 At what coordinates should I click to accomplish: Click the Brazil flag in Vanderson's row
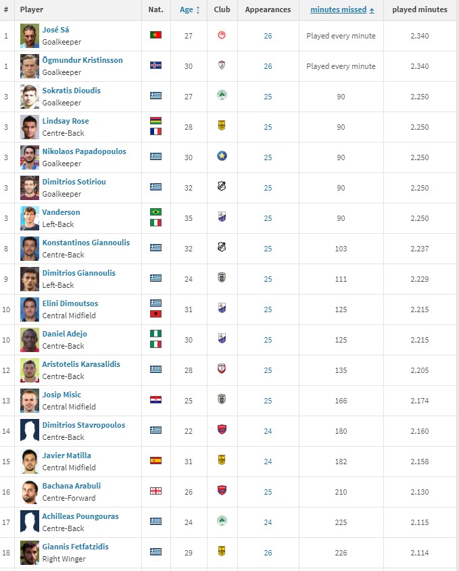click(155, 212)
